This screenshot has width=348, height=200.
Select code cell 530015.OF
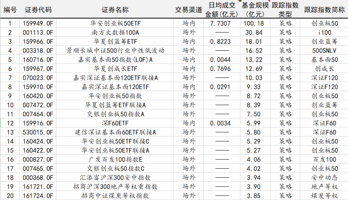(38, 132)
